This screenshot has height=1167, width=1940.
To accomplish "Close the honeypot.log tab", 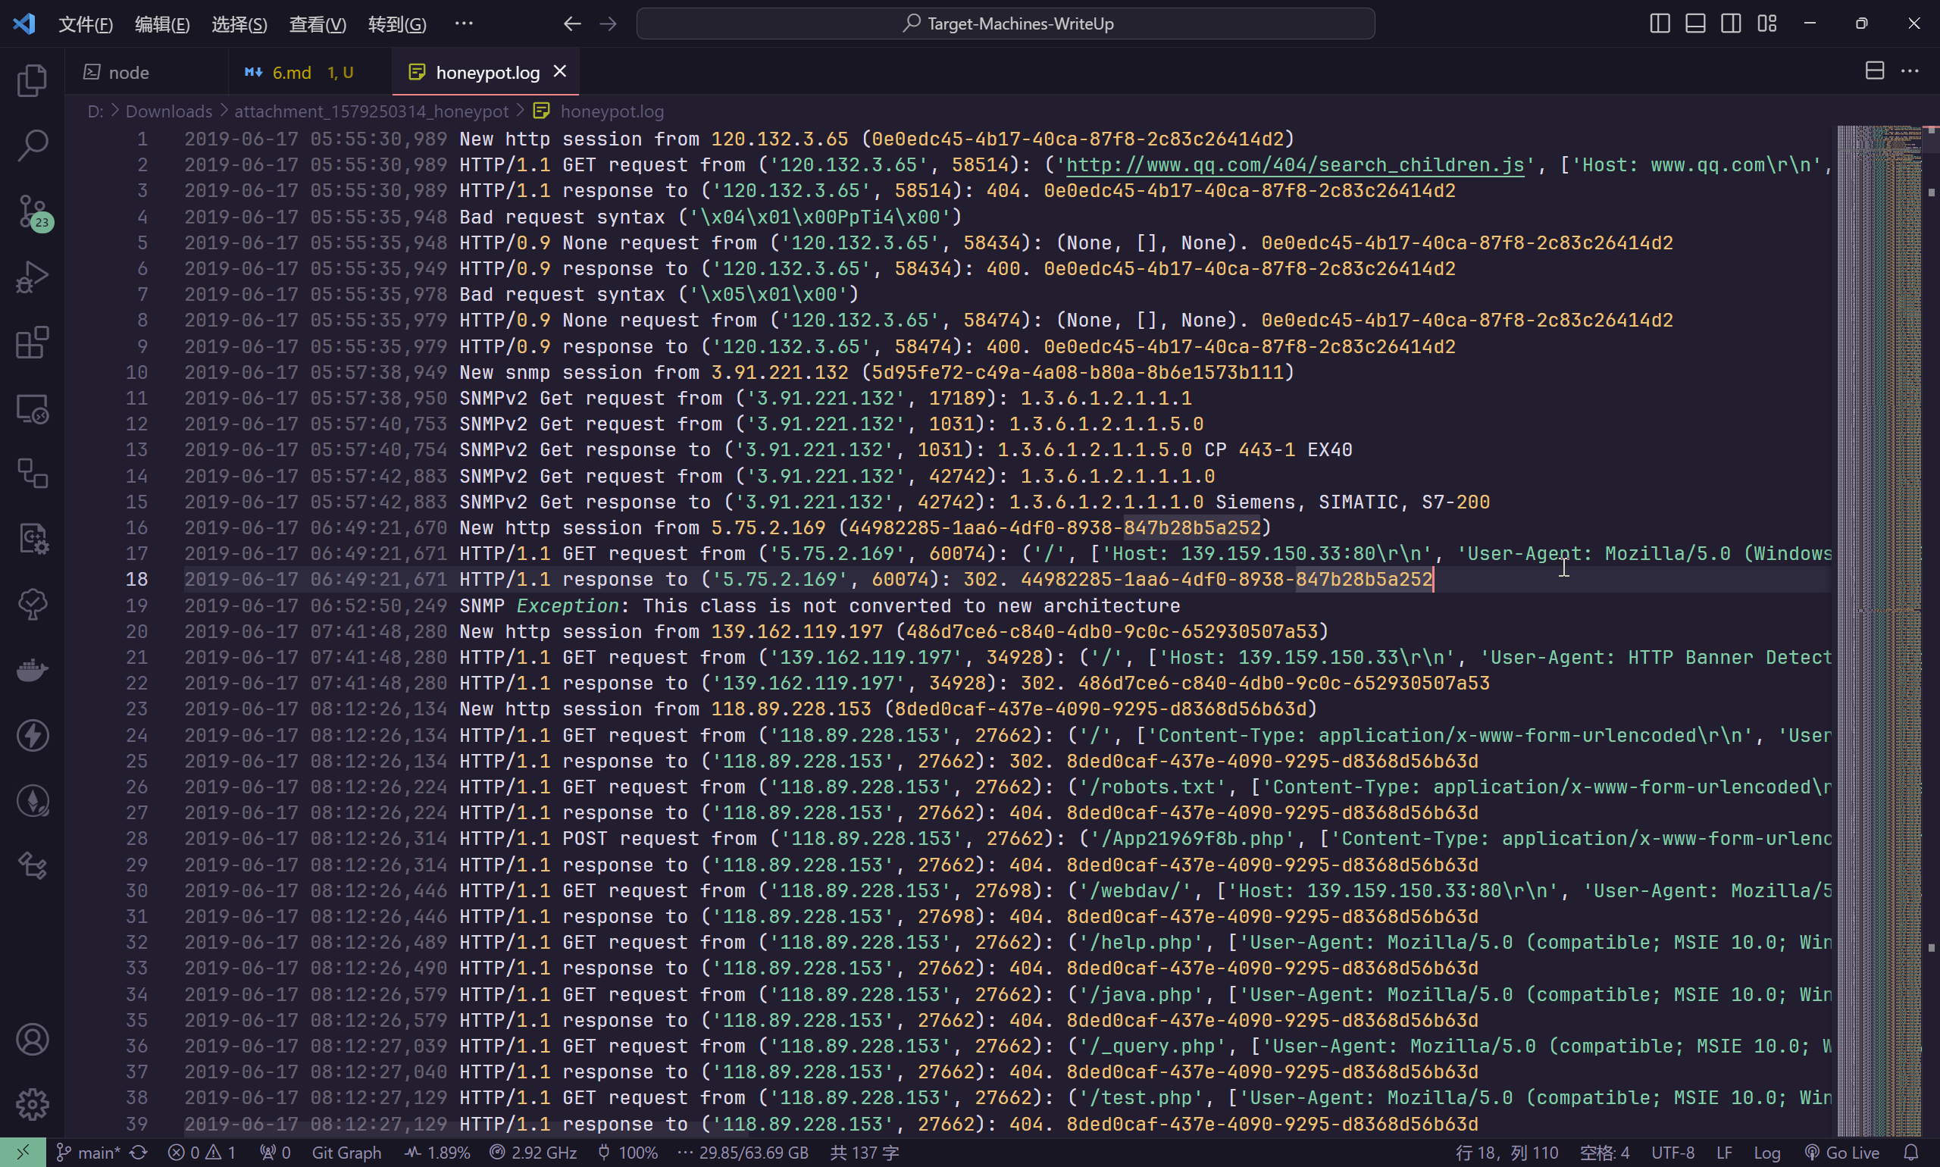I will [x=560, y=71].
